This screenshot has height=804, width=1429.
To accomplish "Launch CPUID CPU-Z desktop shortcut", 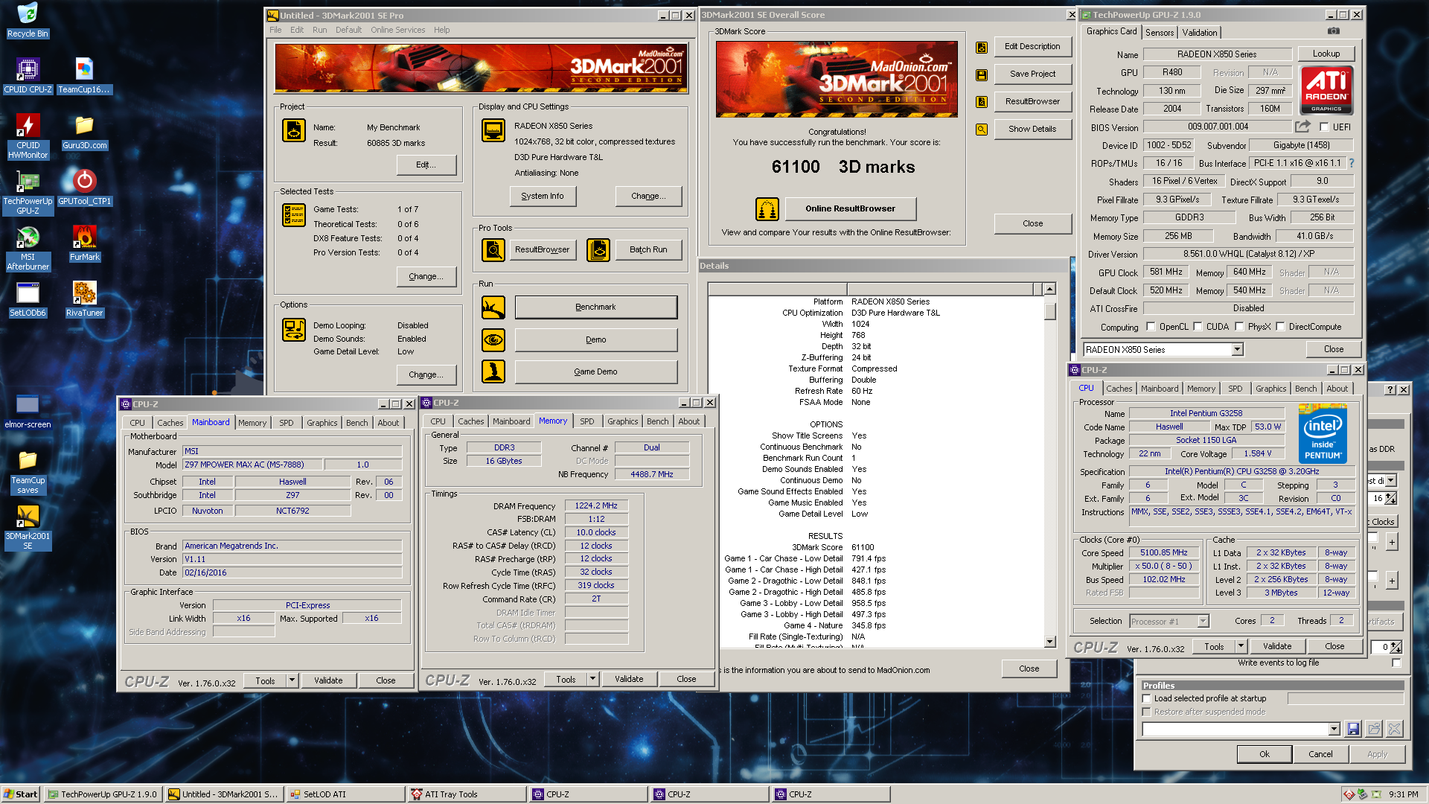I will click(28, 76).
